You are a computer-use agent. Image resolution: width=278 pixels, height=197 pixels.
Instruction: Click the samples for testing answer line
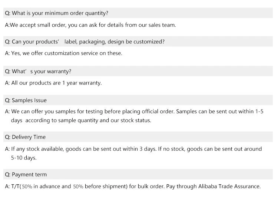coord(134,111)
